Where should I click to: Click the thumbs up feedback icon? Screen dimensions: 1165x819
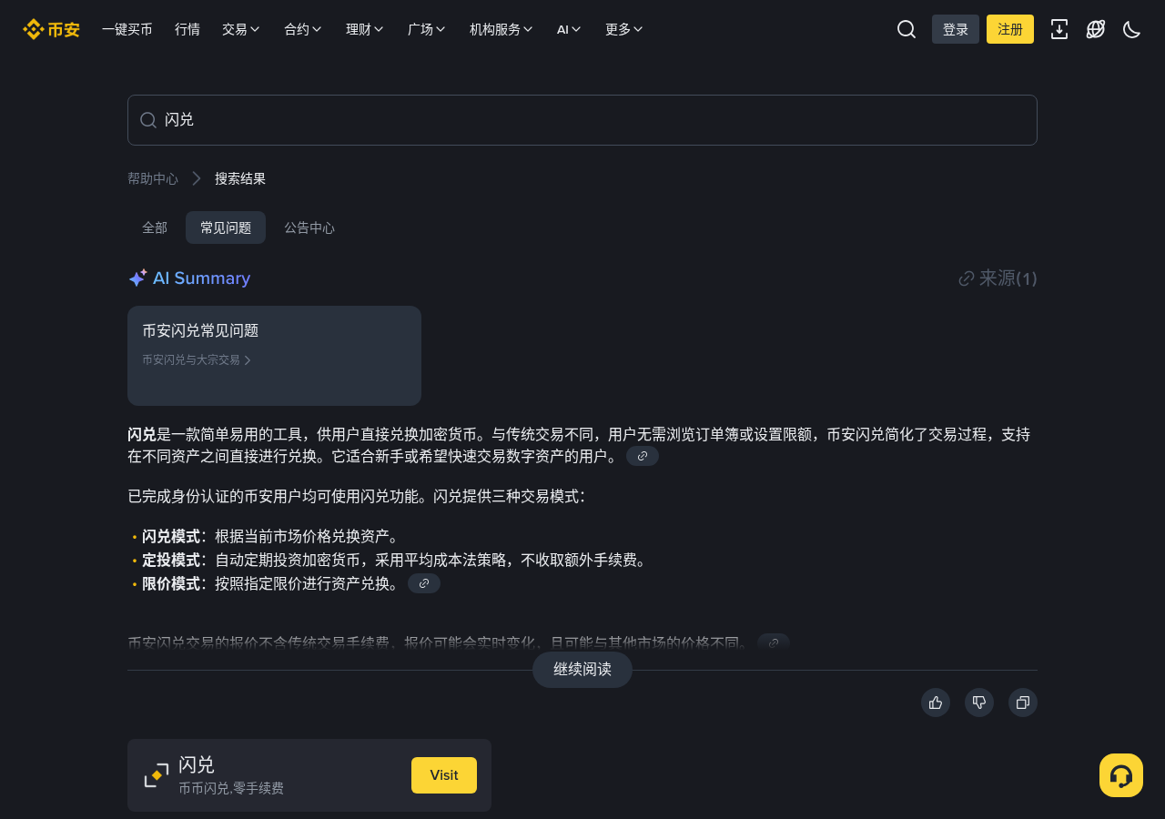pos(936,703)
